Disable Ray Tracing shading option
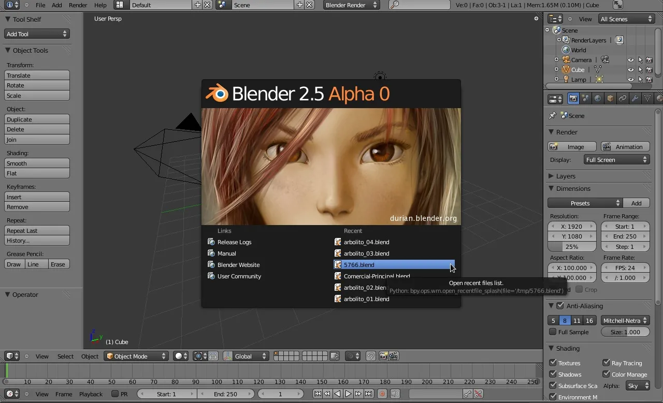Image resolution: width=663 pixels, height=403 pixels. point(607,363)
